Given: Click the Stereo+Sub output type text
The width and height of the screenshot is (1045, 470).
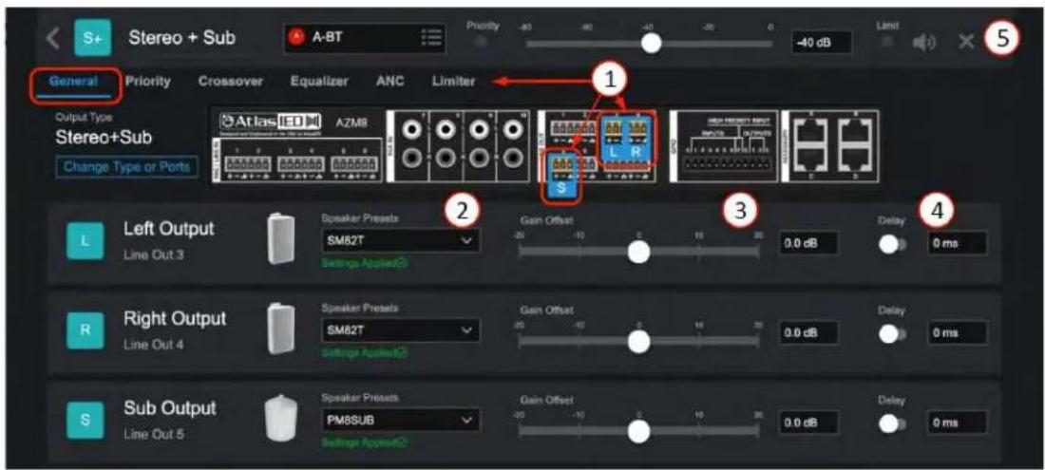Looking at the screenshot, I should [x=104, y=140].
